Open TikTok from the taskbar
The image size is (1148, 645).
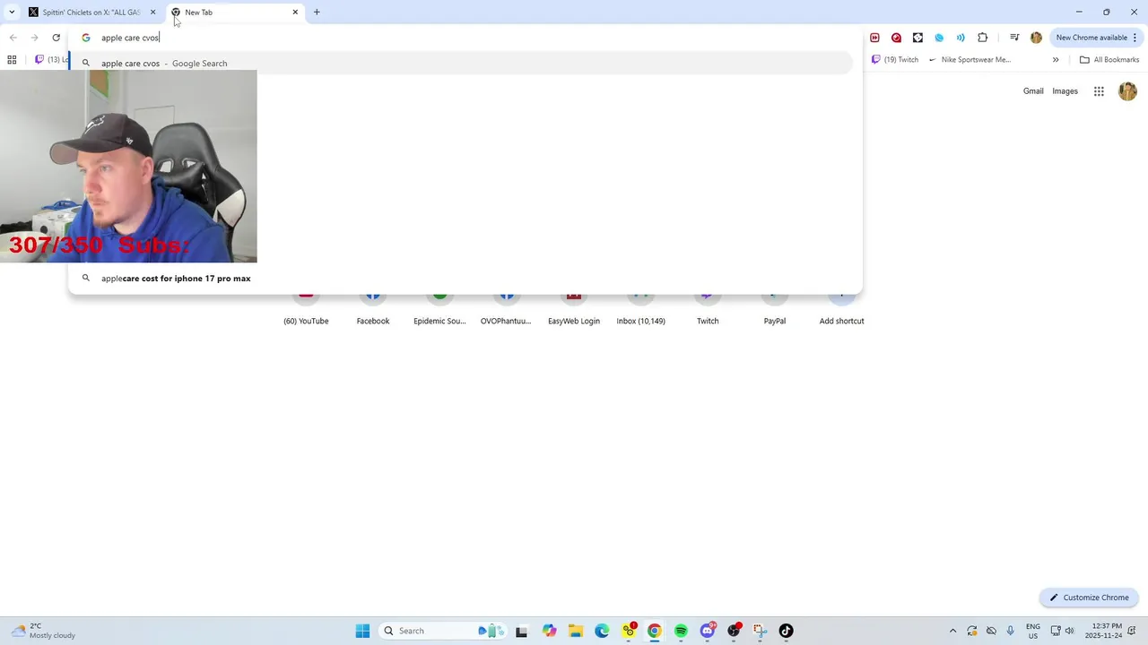click(787, 631)
